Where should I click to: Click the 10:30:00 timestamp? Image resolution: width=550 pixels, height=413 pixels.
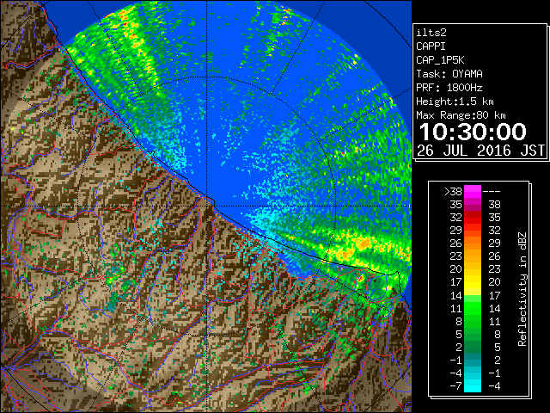point(473,132)
